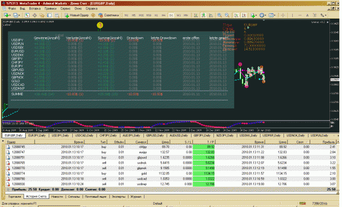The height and width of the screenshot is (207, 342).
Task: Select order 12088774 gold row
Action: (171, 174)
